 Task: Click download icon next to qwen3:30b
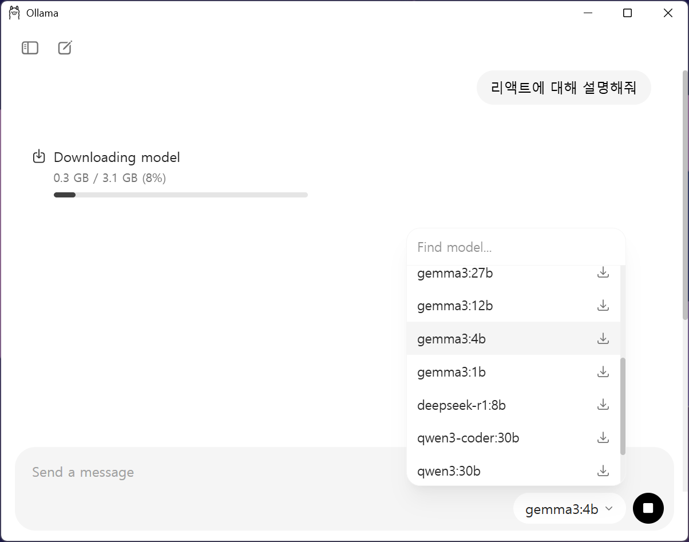tap(603, 471)
